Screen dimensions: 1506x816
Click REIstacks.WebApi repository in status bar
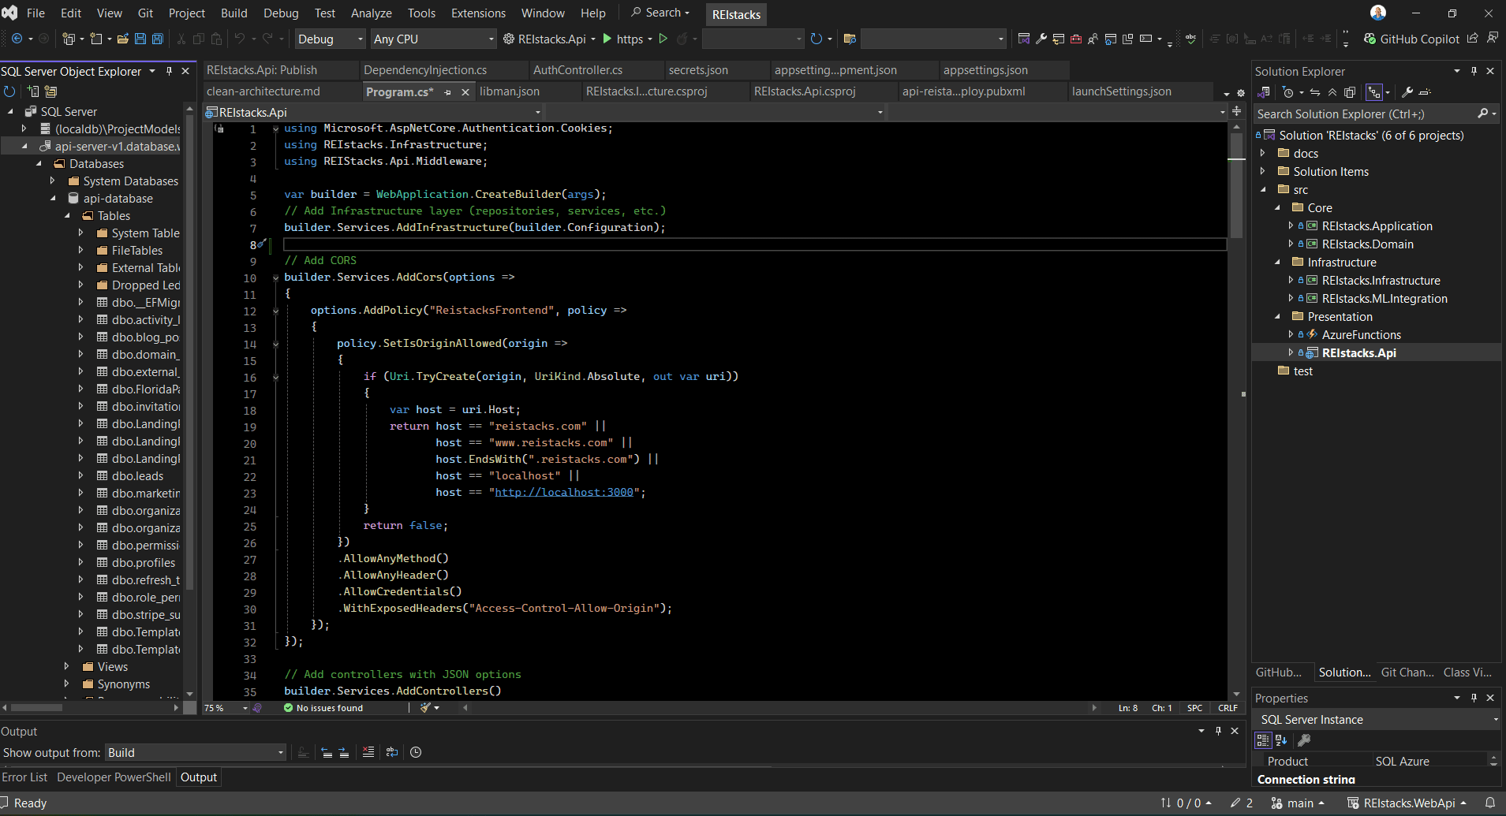point(1407,803)
